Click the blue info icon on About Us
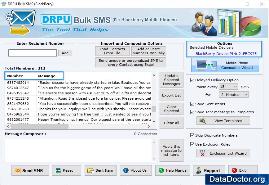This screenshot has height=185, width=269. tap(126, 170)
